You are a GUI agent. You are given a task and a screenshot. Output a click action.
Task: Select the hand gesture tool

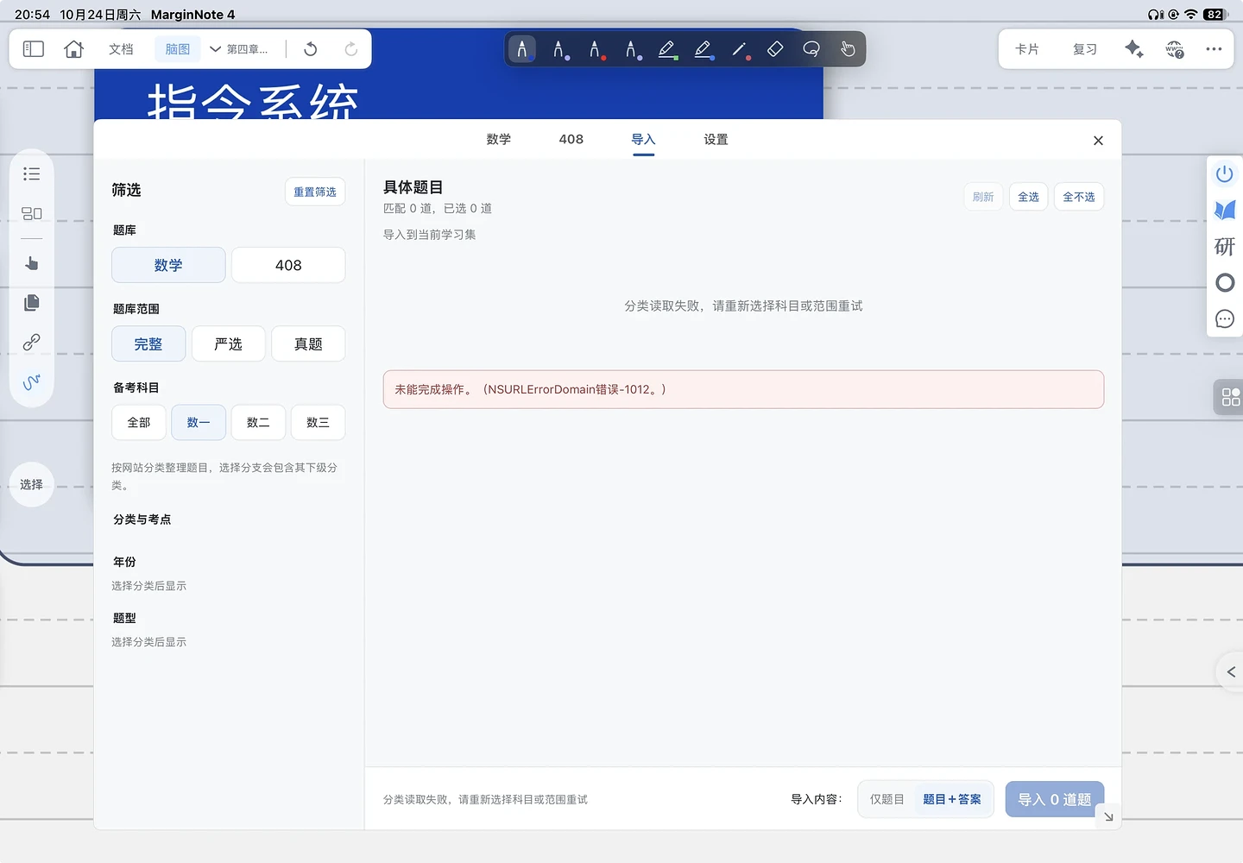[x=848, y=49]
